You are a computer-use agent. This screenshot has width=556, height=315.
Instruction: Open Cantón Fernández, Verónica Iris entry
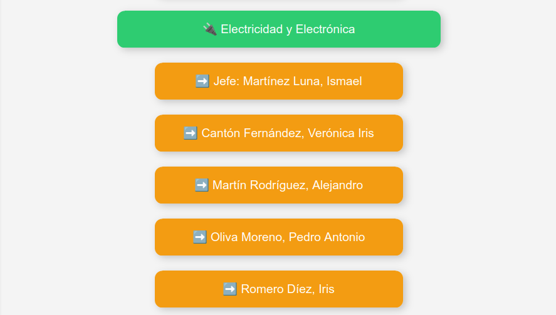click(x=279, y=133)
